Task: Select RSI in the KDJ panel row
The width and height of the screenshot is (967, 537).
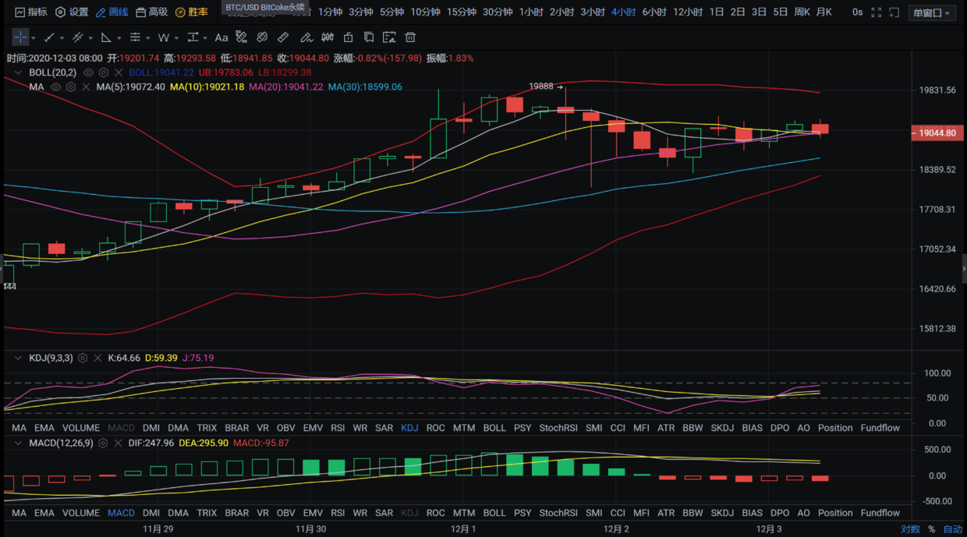Action: coord(338,428)
